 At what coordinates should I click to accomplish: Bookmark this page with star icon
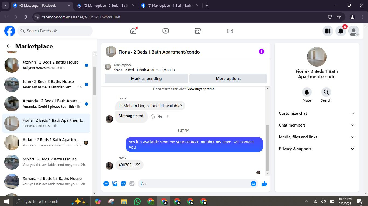click(x=339, y=17)
